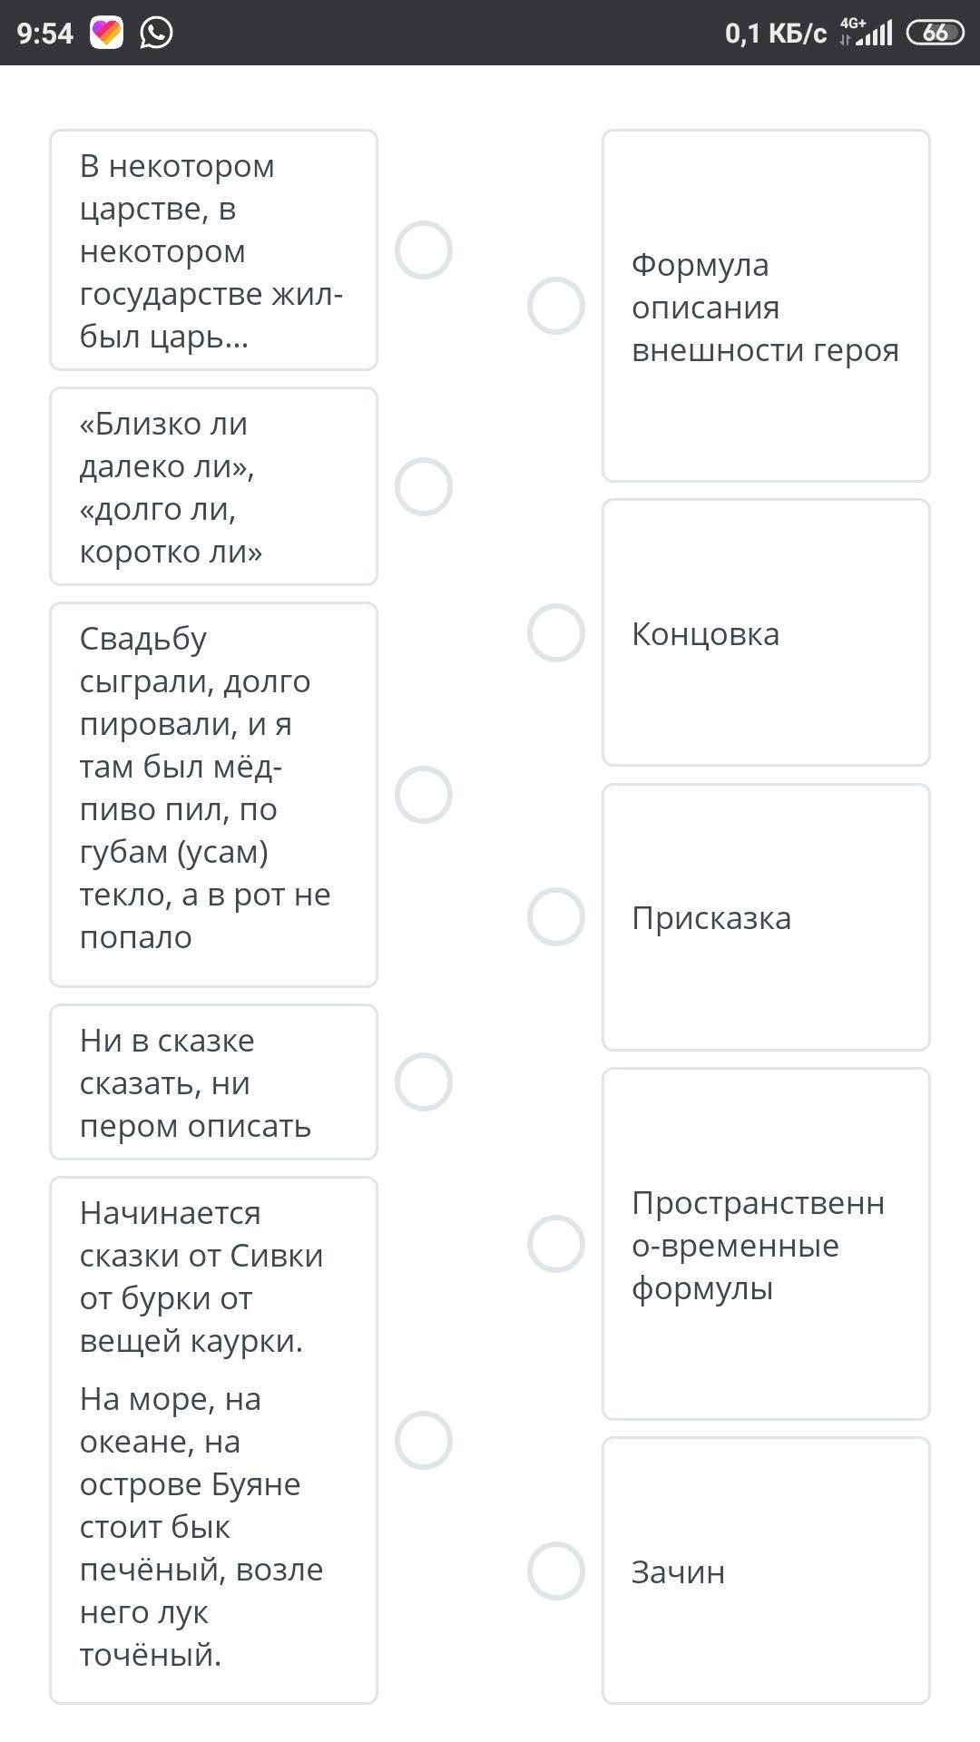Screen dimensions: 980x1742
Task: Tap the 'Присказка' answer card
Action: click(x=765, y=916)
